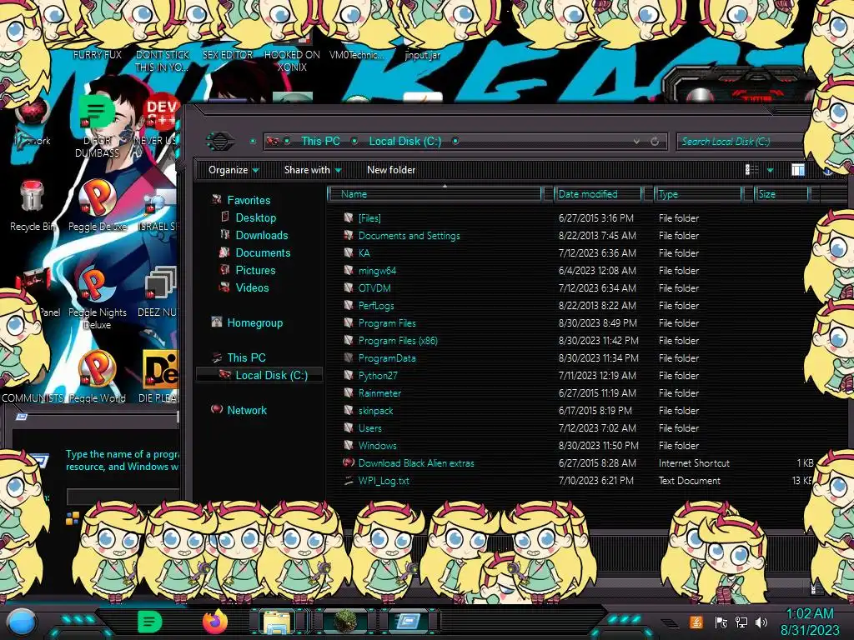Sort by Date modified column header

tap(598, 193)
